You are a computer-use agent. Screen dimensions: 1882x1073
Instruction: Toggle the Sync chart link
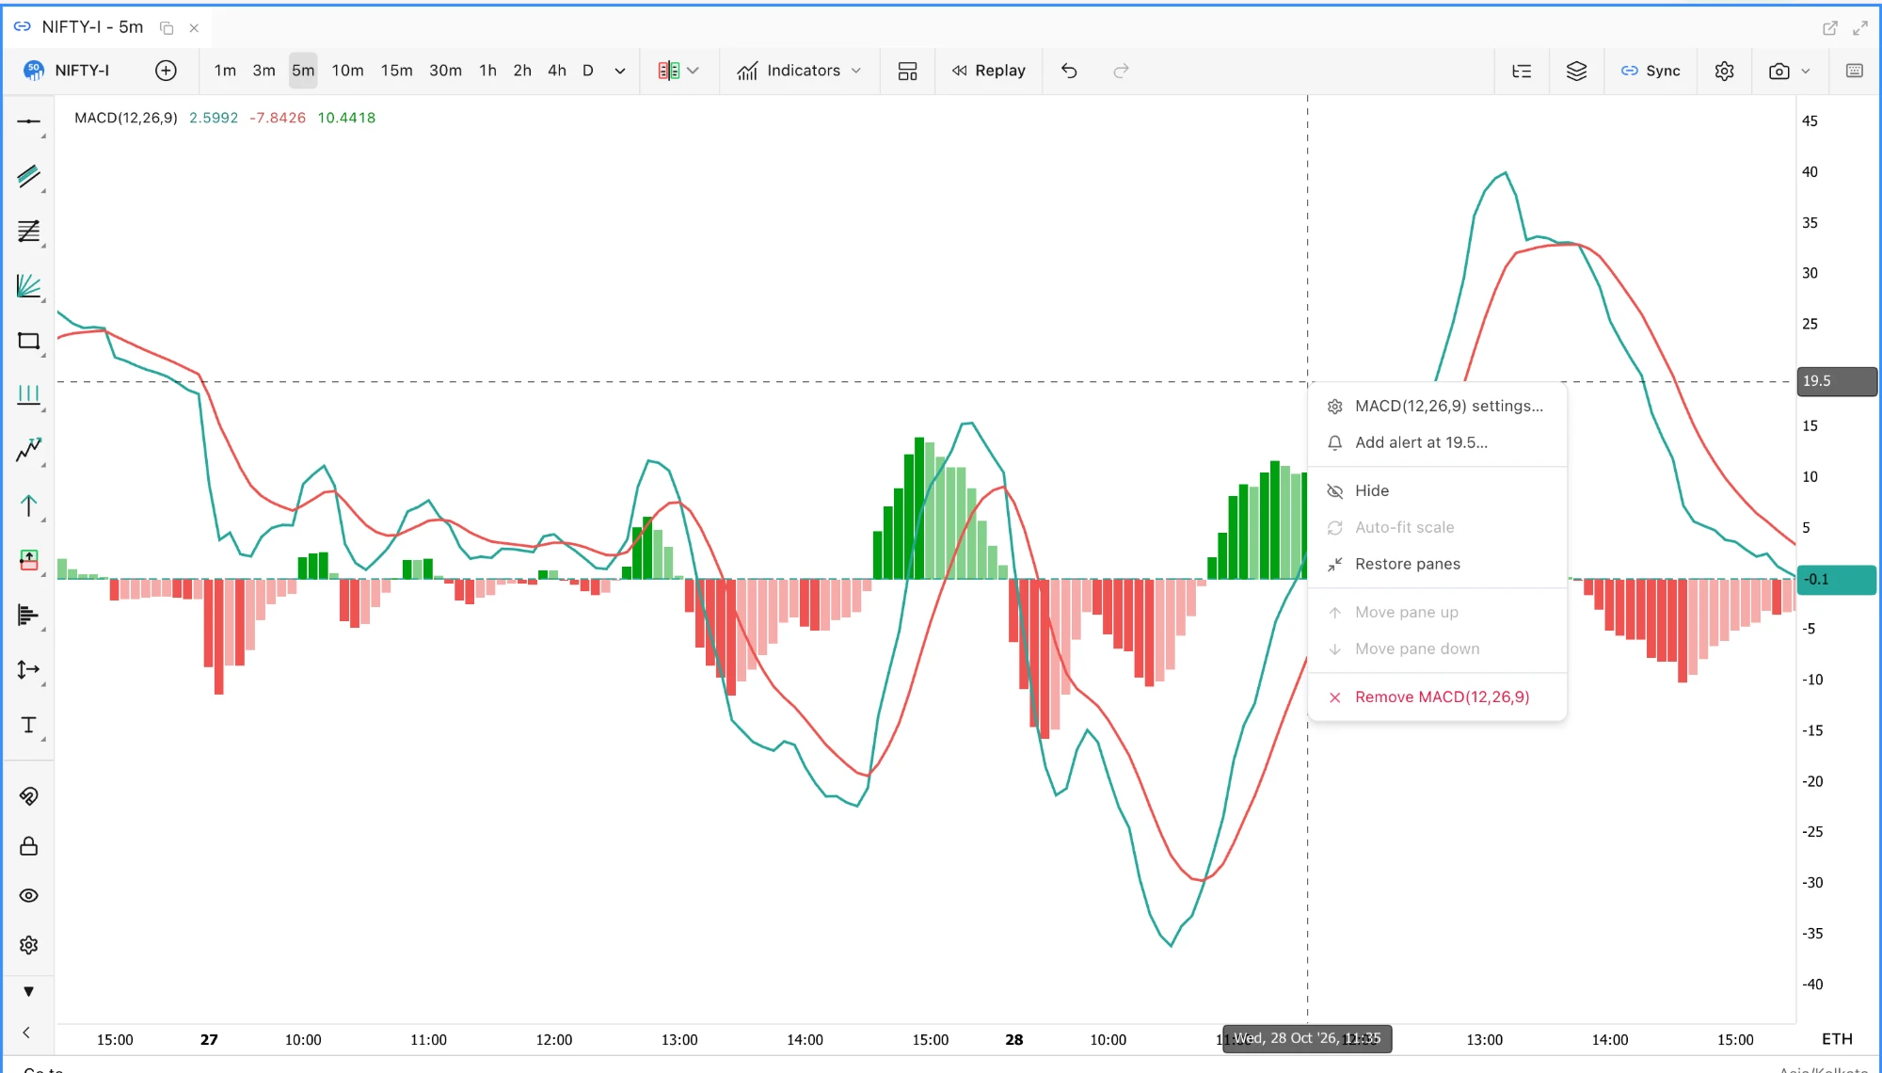pyautogui.click(x=1651, y=71)
